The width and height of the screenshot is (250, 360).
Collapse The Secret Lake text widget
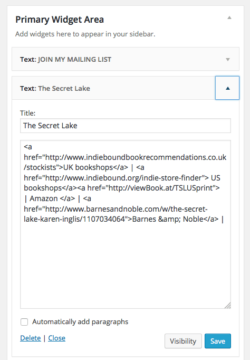click(x=227, y=88)
